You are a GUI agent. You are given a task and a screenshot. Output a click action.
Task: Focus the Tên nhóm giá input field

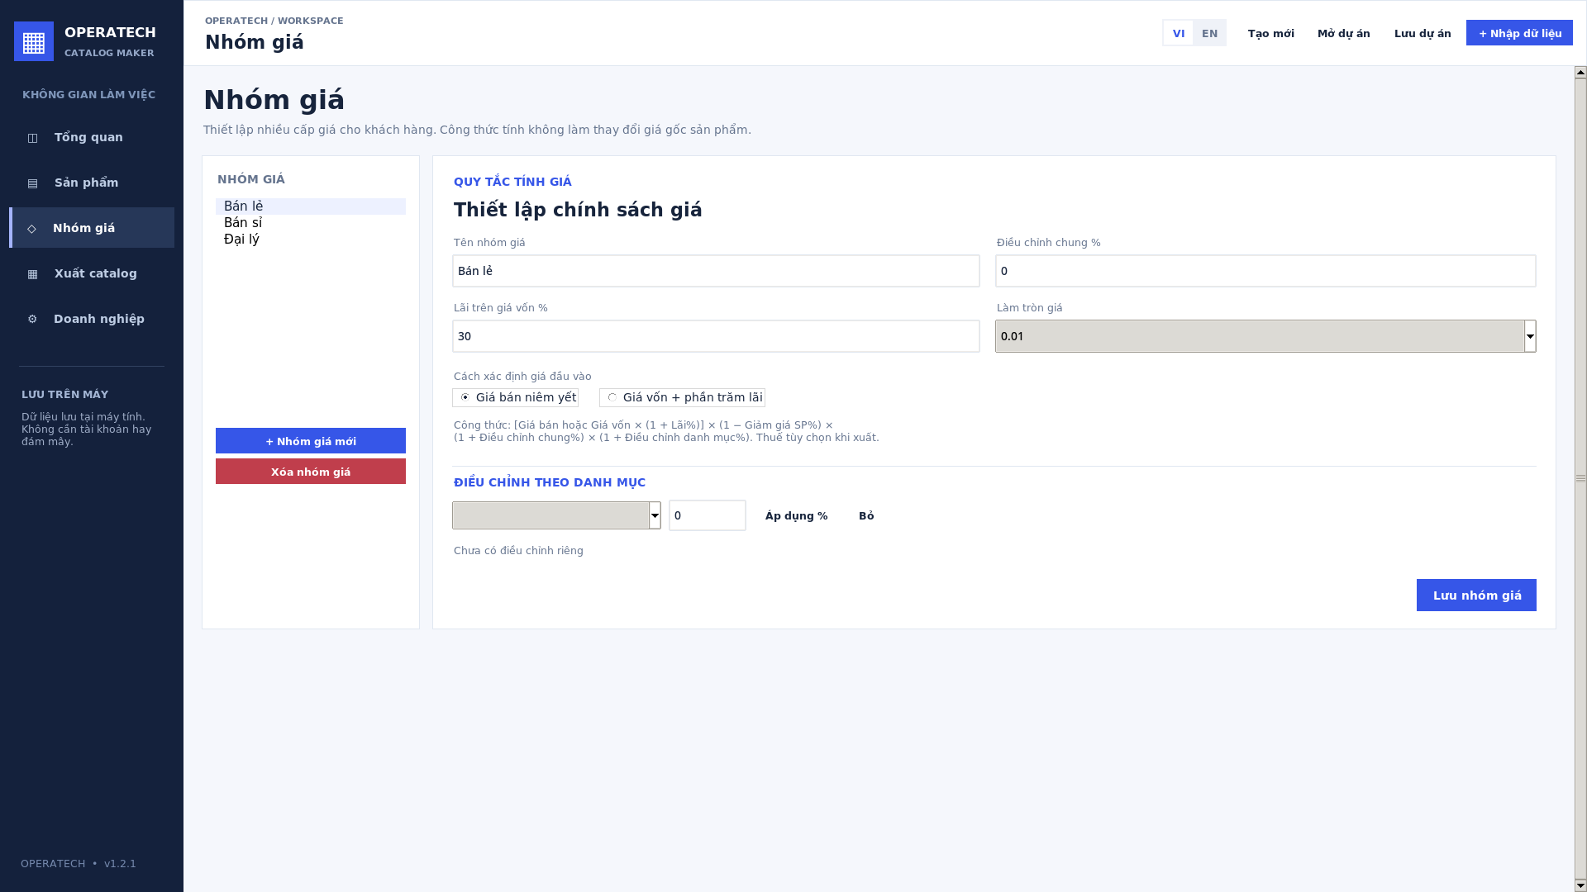coord(716,271)
